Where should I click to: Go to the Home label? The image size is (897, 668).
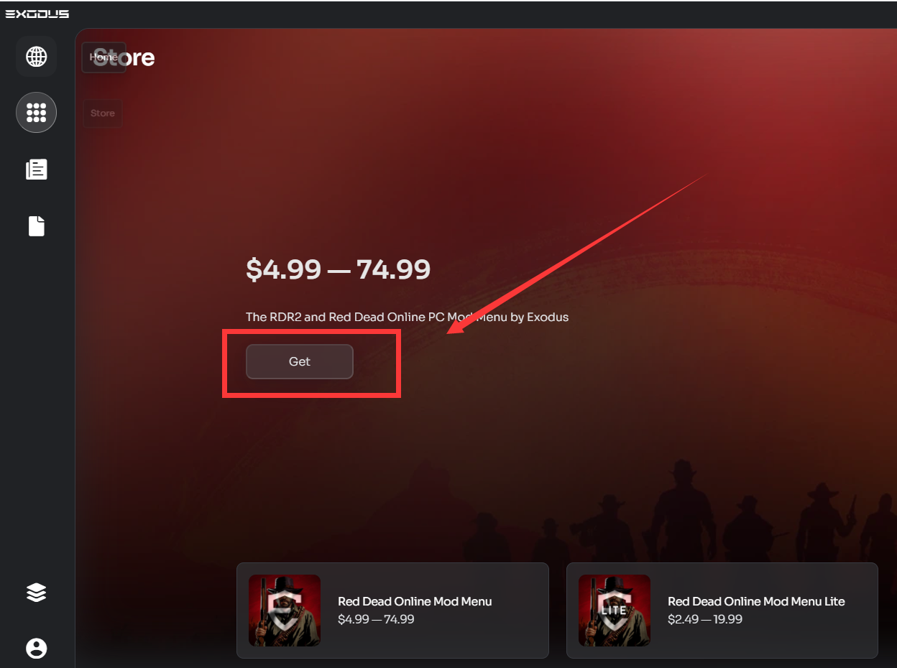click(x=103, y=57)
